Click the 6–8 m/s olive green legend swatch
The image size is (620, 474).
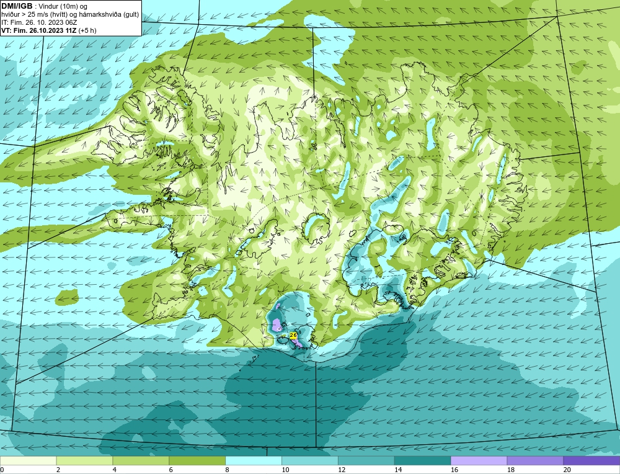(197, 461)
